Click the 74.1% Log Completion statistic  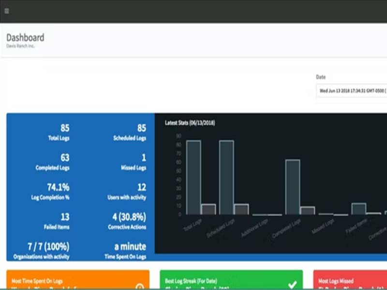click(50, 191)
